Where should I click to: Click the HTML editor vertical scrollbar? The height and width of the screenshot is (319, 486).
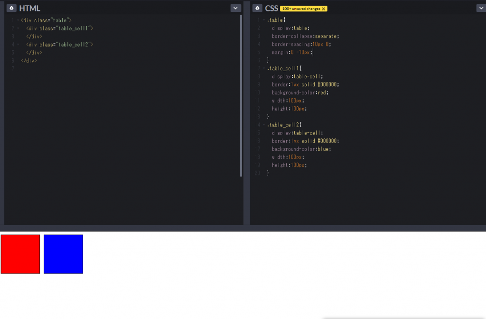(241, 96)
